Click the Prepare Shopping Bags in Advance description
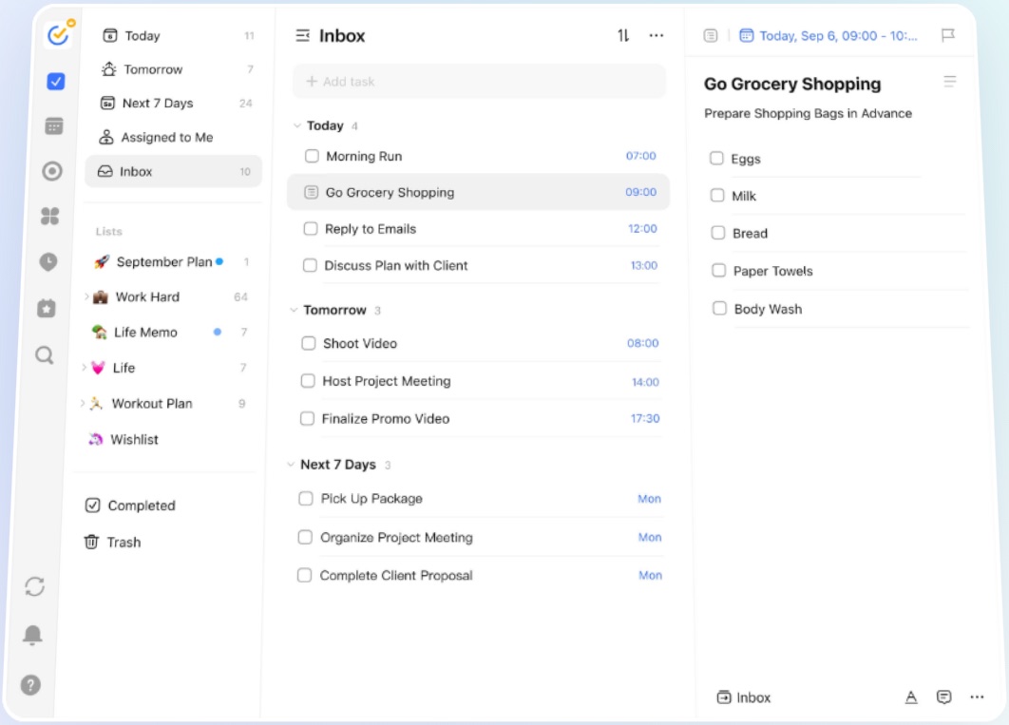 [808, 113]
